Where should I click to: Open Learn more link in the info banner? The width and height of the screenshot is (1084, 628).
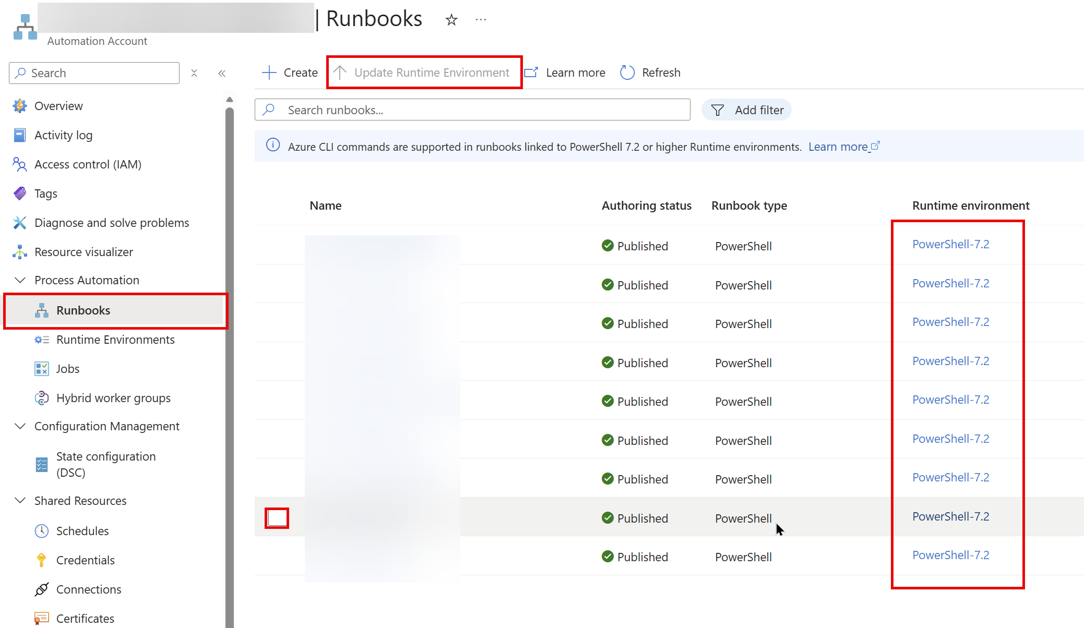tap(844, 147)
